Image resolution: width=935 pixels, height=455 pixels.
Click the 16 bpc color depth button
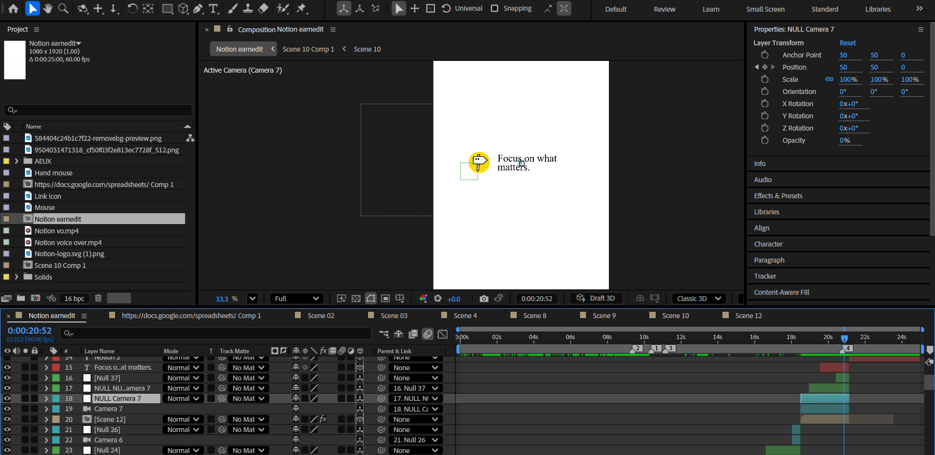(74, 299)
